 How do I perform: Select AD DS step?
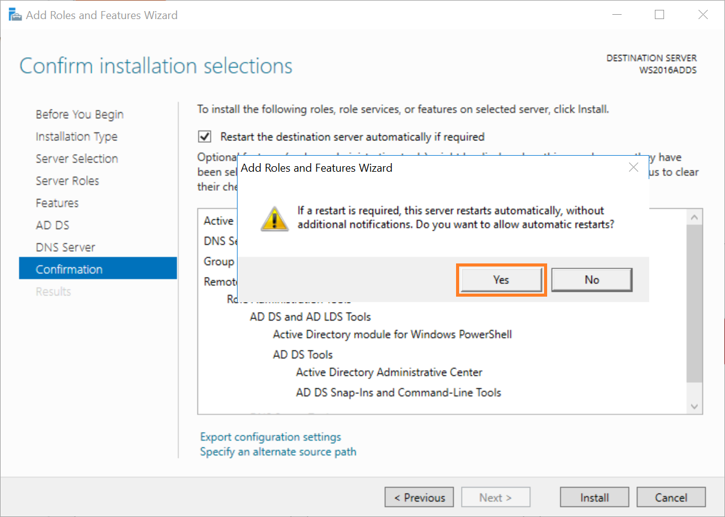52,225
